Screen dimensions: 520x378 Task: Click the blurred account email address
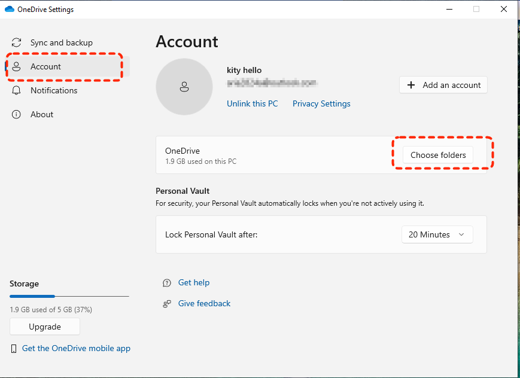click(x=272, y=83)
